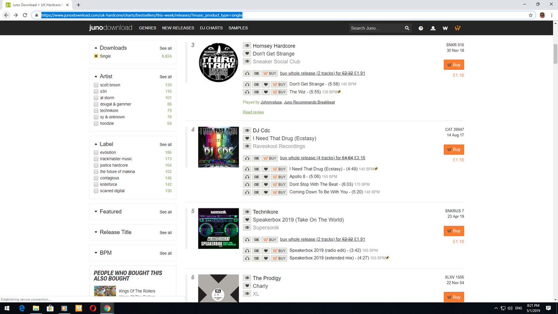The width and height of the screenshot is (558, 314).
Task: Check the hoodzie artist filter
Action: click(x=96, y=123)
